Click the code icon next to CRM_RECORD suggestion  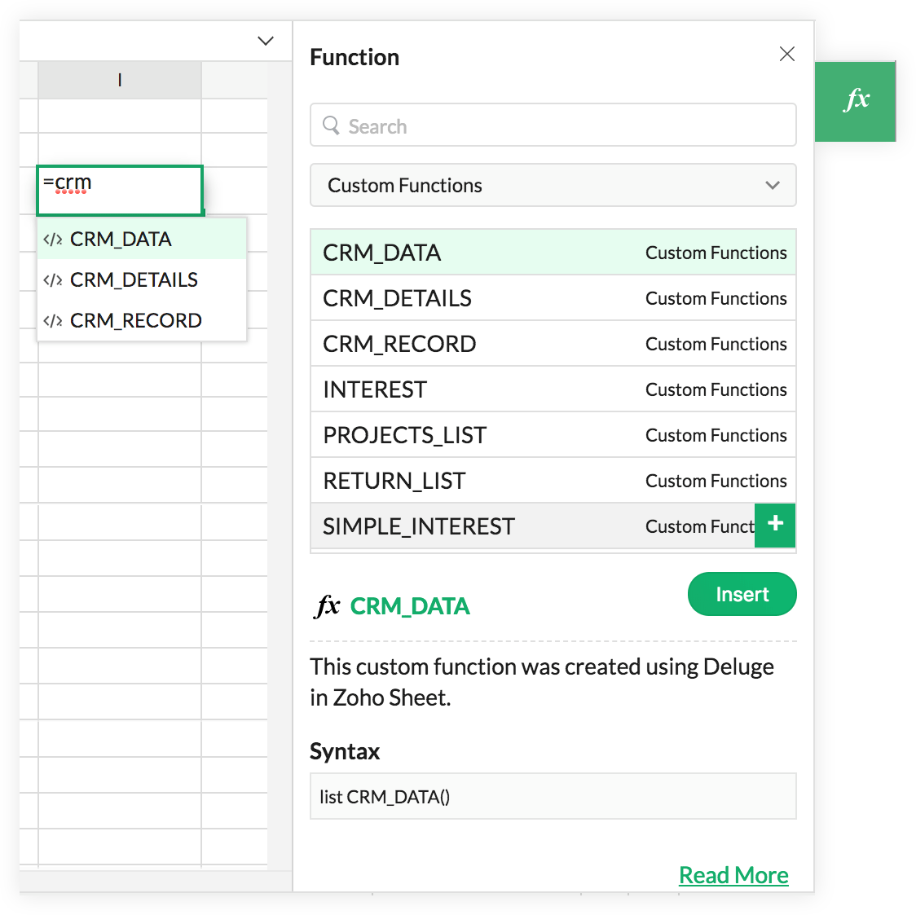point(53,321)
